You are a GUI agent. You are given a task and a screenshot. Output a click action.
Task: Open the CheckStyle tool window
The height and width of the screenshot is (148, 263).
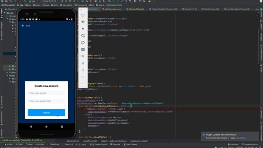(53, 144)
